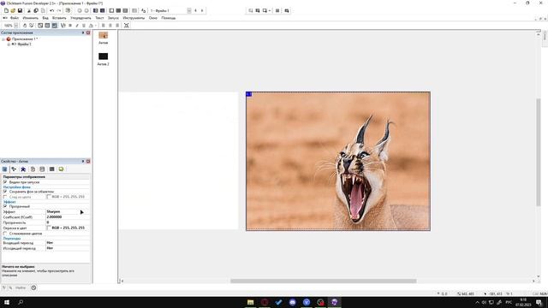Open the Вставить menu

(59, 18)
